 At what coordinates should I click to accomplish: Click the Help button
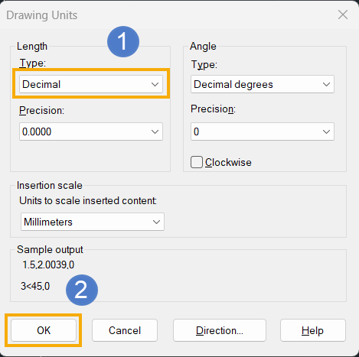click(x=313, y=330)
